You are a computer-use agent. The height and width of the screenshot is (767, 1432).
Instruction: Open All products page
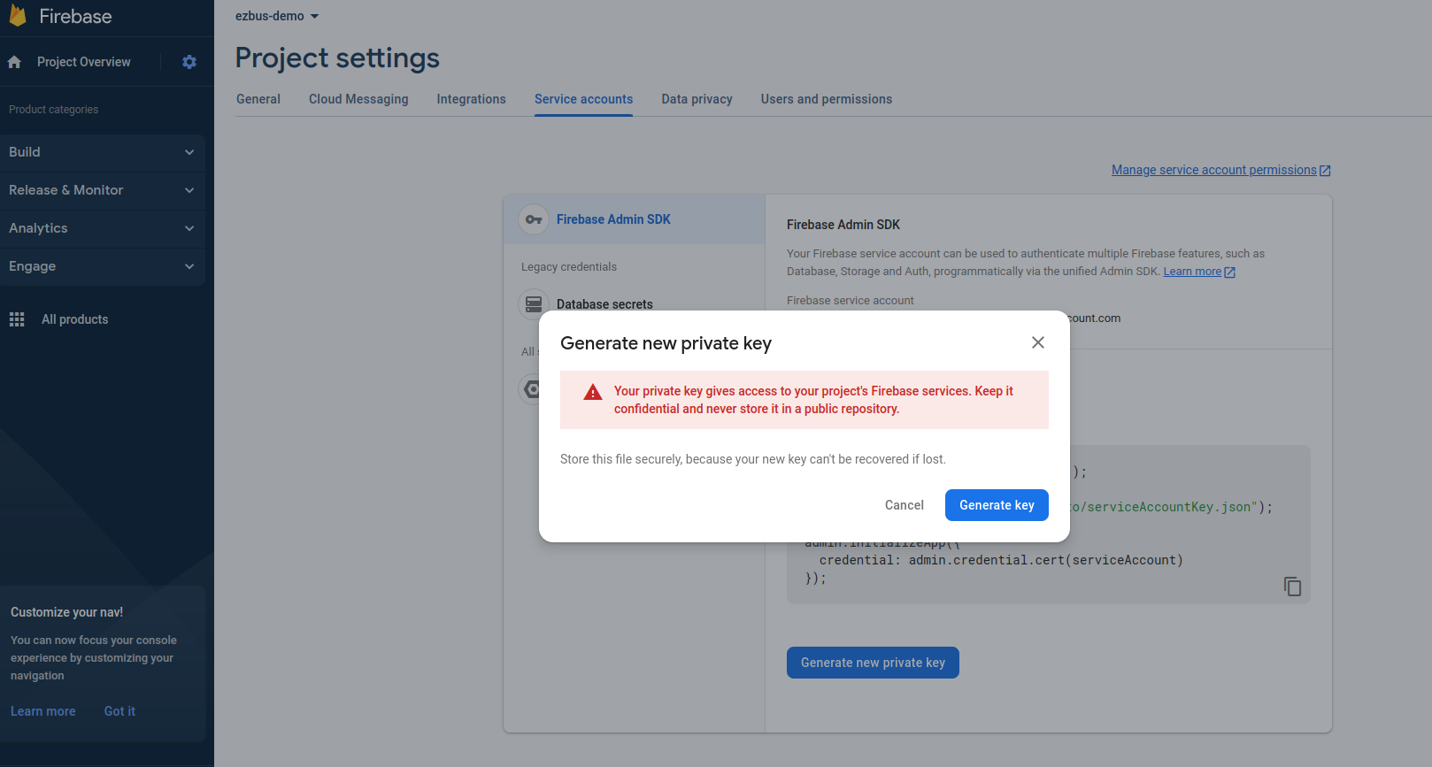(75, 319)
